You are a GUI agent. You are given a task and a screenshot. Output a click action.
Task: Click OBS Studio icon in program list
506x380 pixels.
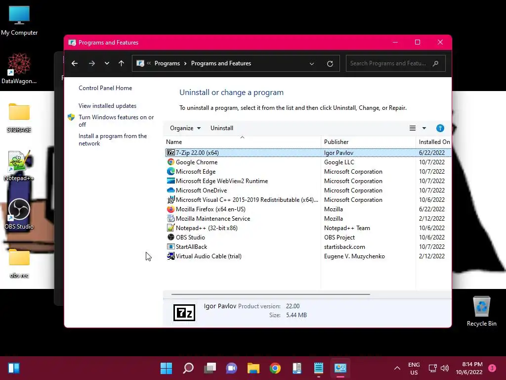click(x=170, y=237)
